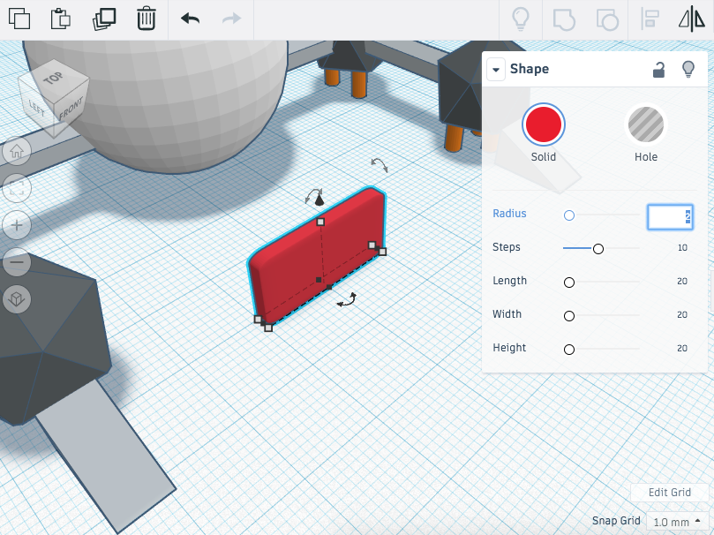
Task: Go to home view button
Action: click(x=17, y=151)
